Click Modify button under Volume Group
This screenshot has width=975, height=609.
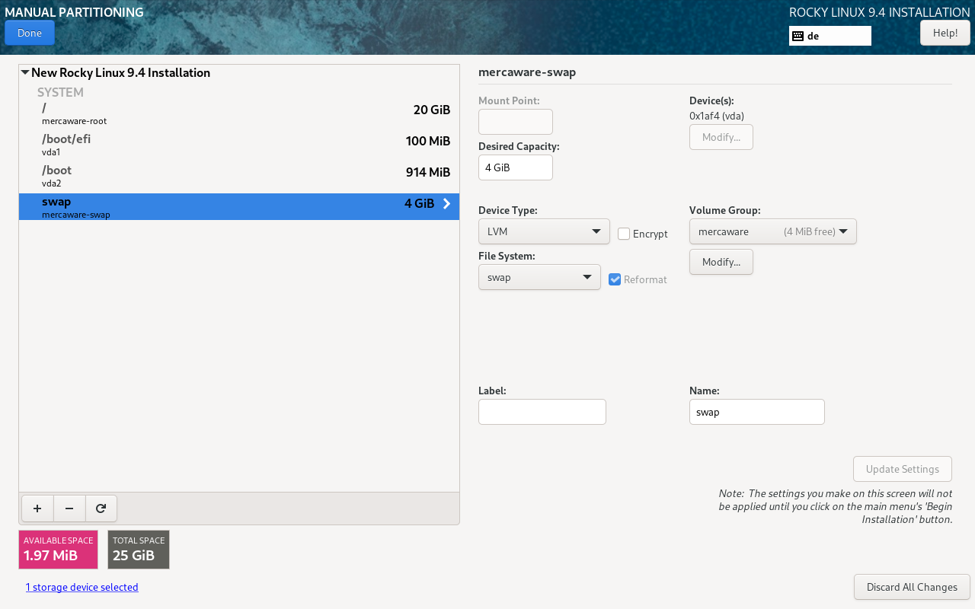(x=721, y=262)
